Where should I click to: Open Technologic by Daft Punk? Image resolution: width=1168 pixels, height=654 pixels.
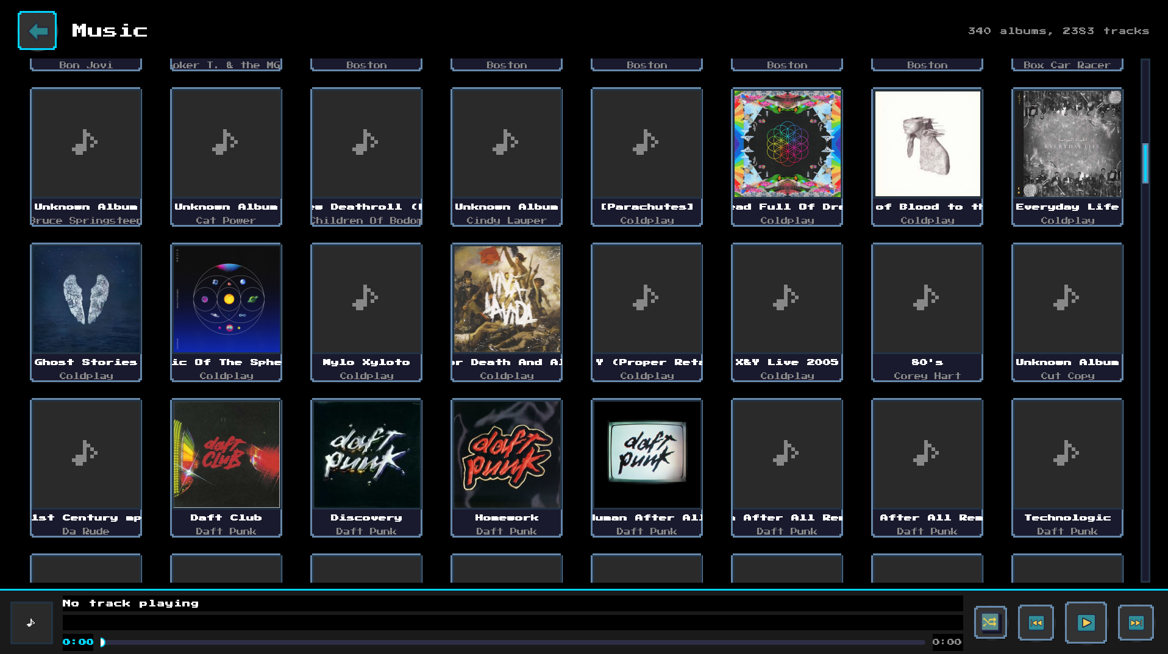pyautogui.click(x=1067, y=454)
